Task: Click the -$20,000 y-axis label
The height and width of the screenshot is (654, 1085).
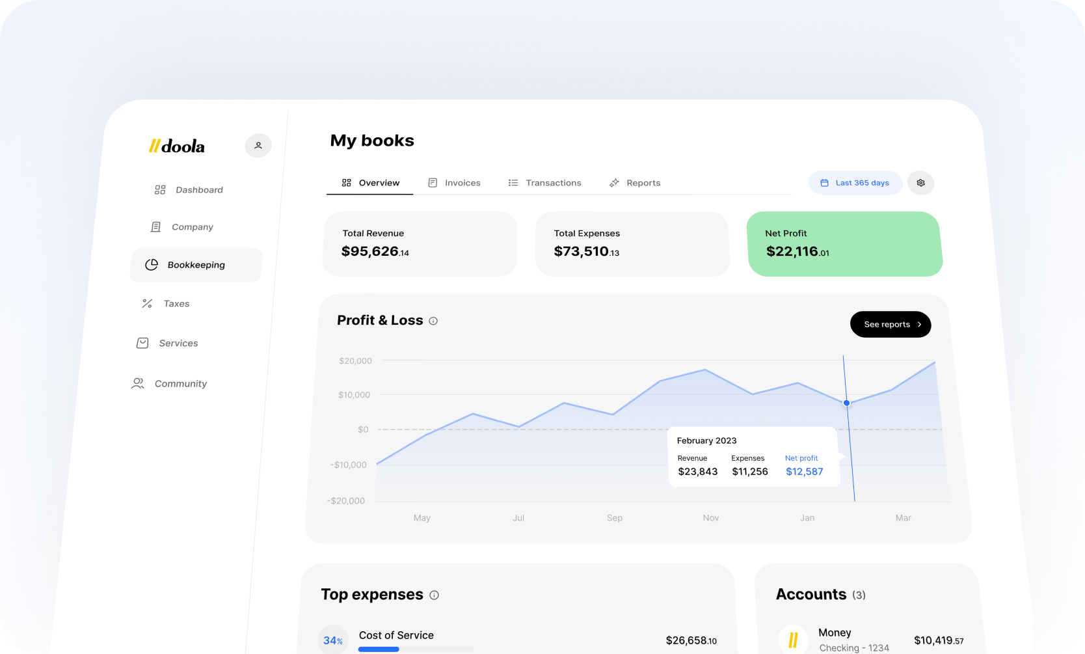Action: 346,501
